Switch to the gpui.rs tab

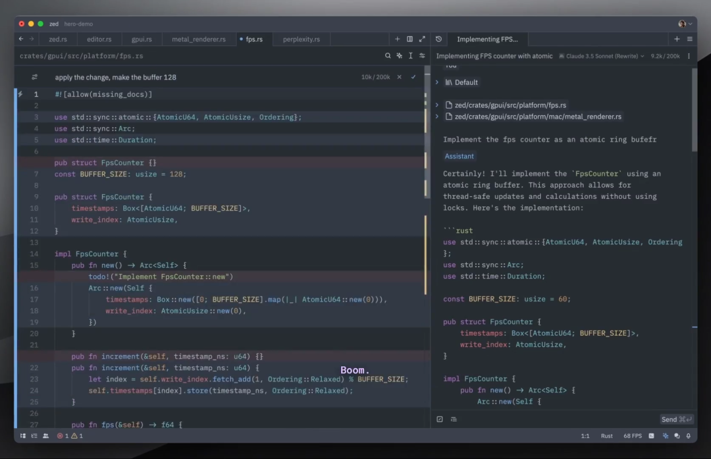pyautogui.click(x=142, y=39)
